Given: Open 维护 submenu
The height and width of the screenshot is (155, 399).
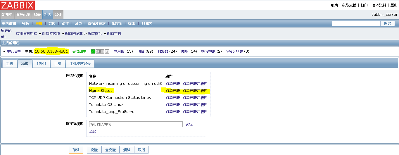Looking at the screenshot, I should coord(52,23).
